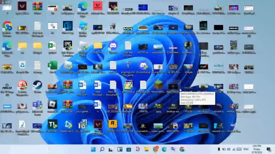Open the Install VALORANT shortcut
This screenshot has height=154, width=275.
pyautogui.click(x=98, y=124)
